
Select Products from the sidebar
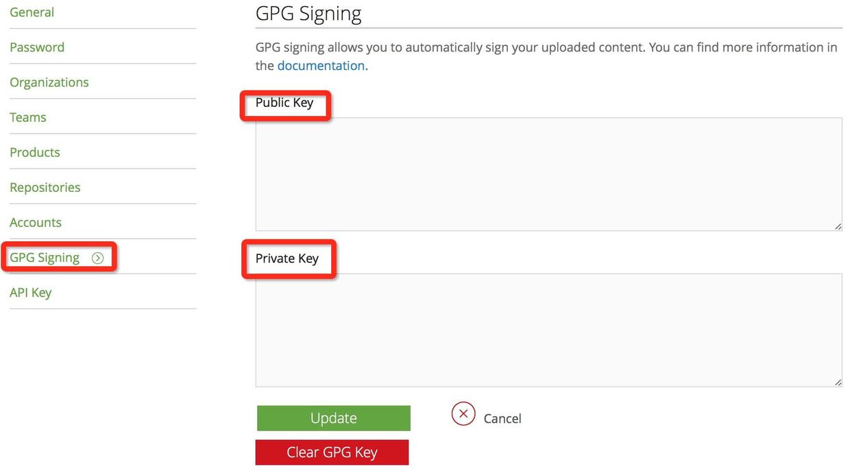35,152
